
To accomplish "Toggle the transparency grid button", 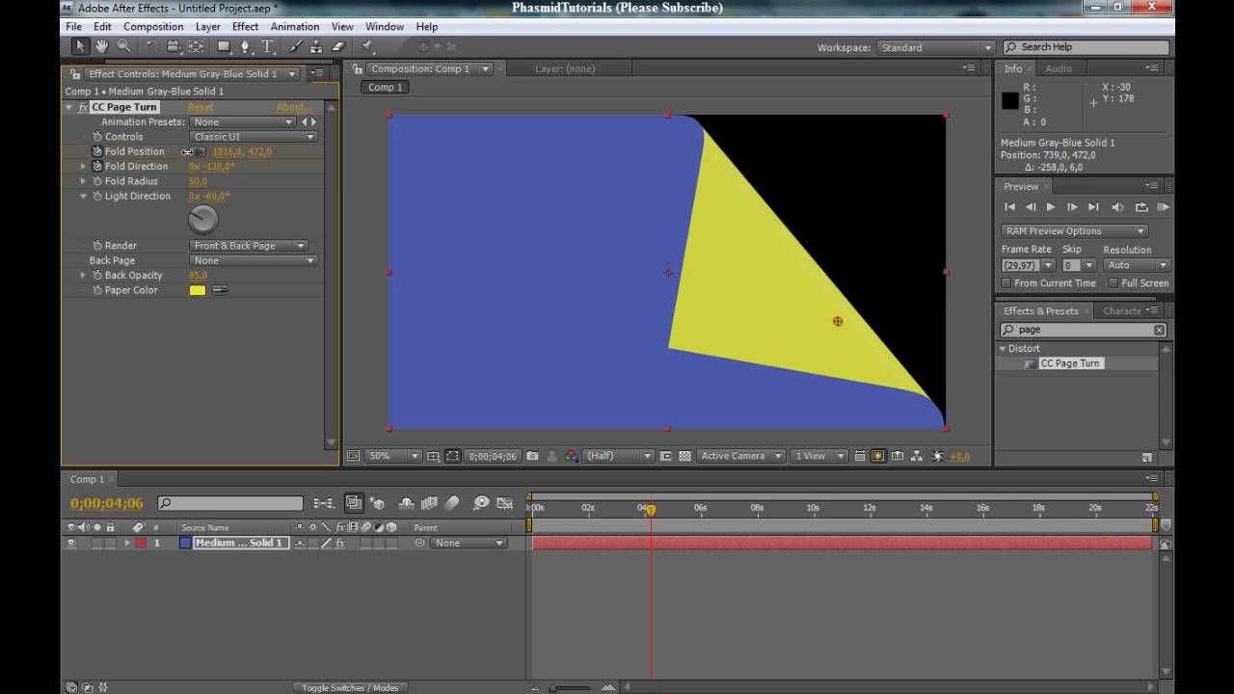I will [x=684, y=456].
